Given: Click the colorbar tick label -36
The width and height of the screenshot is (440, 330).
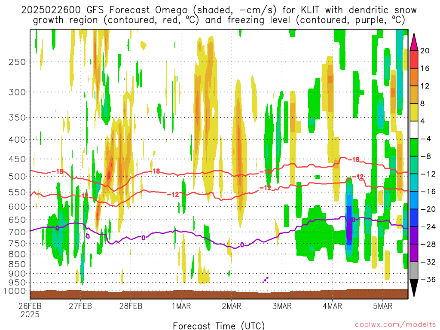Looking at the screenshot, I should coord(428,279).
